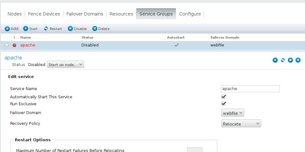Open the red apache service link
The height and width of the screenshot is (152, 305).
[28, 45]
